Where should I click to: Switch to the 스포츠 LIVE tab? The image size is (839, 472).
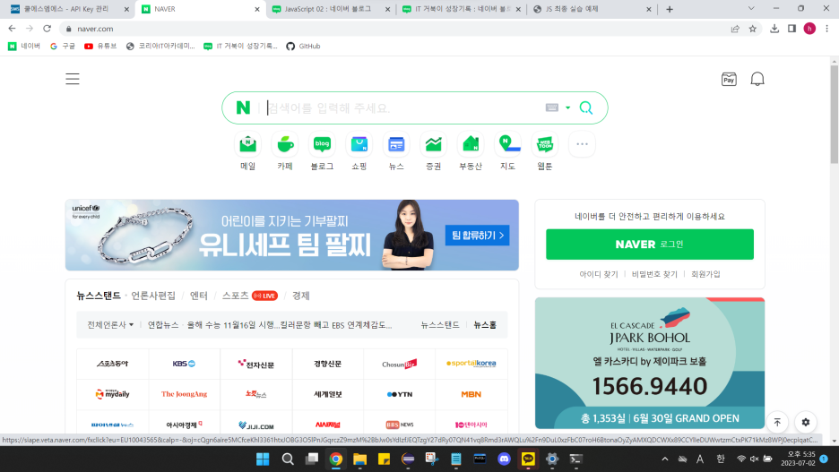click(250, 296)
